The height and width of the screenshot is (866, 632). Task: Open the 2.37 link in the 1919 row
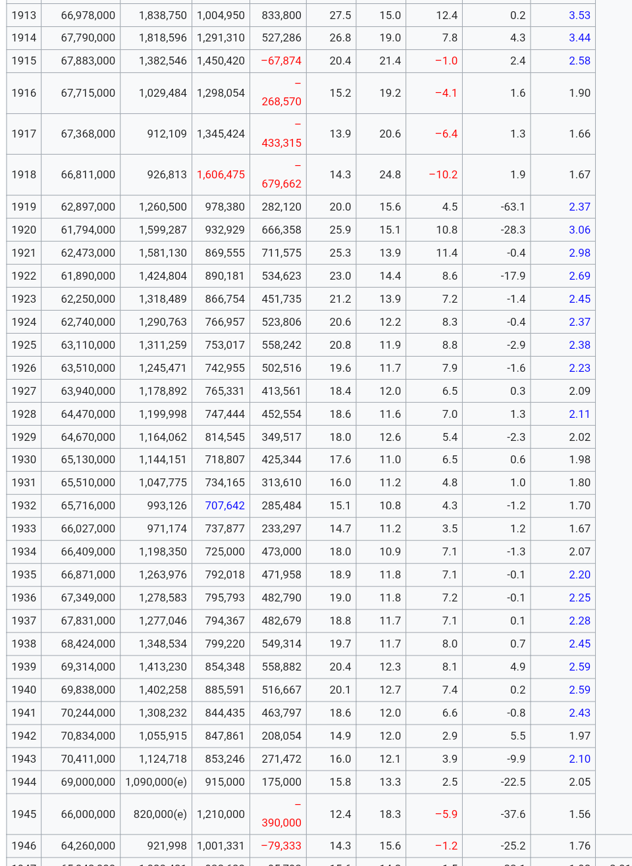(x=579, y=207)
